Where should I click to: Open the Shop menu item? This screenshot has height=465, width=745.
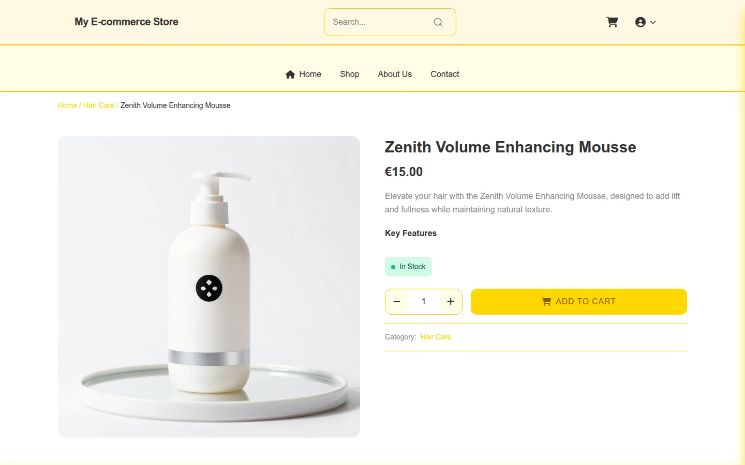click(x=350, y=74)
